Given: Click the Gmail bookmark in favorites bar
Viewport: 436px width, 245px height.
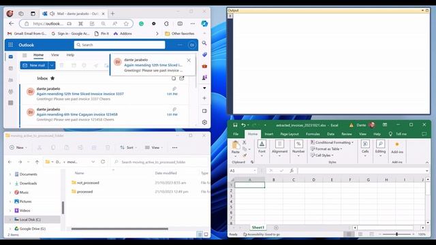Looking at the screenshot, I should (27, 33).
